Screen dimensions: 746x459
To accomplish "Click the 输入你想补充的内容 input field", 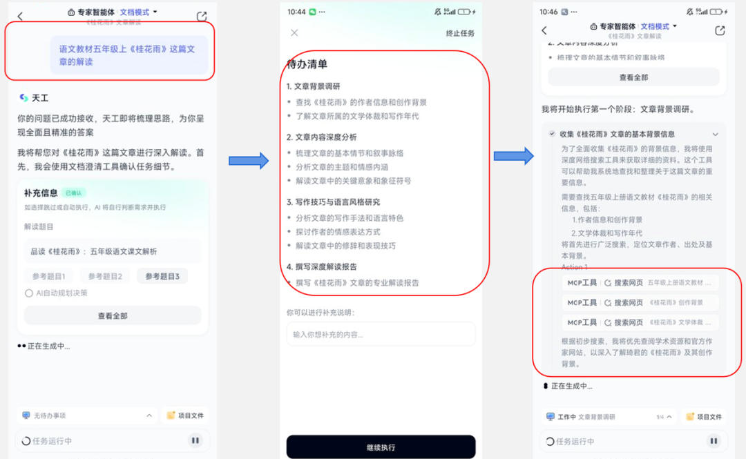I will point(381,333).
